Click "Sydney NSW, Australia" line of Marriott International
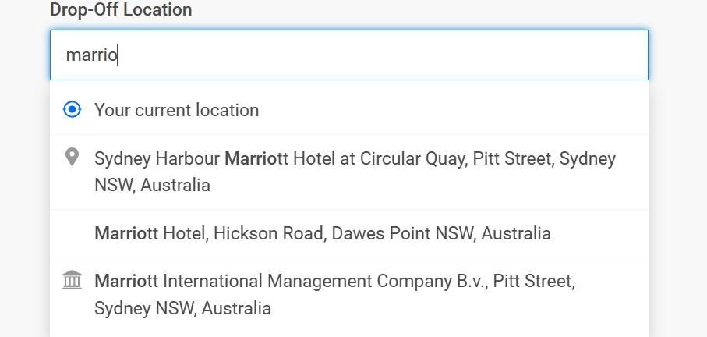This screenshot has height=337, width=707. (x=182, y=309)
